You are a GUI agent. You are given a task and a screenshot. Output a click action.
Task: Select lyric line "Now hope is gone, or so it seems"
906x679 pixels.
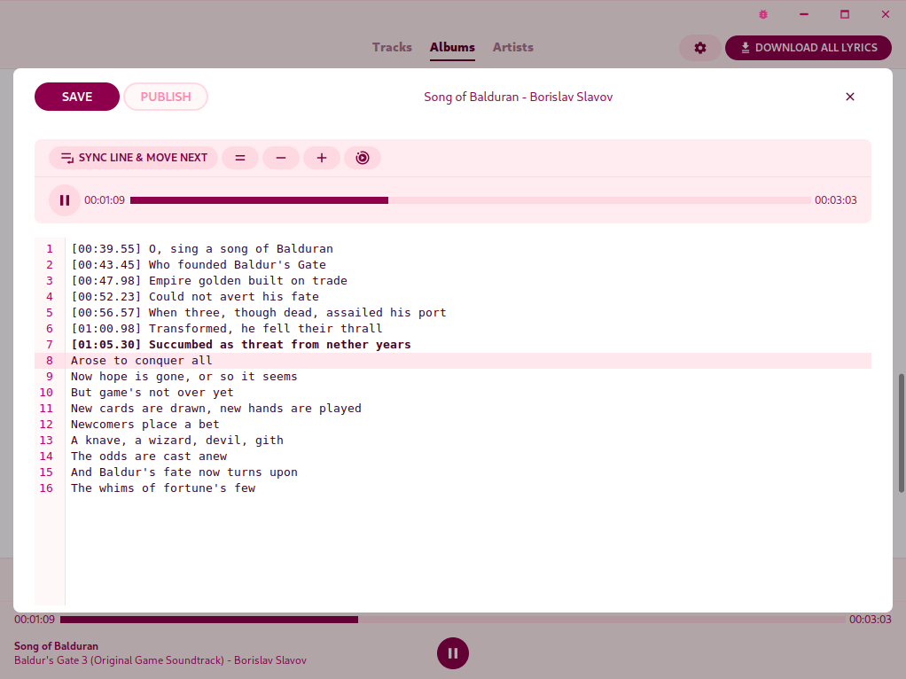184,377
